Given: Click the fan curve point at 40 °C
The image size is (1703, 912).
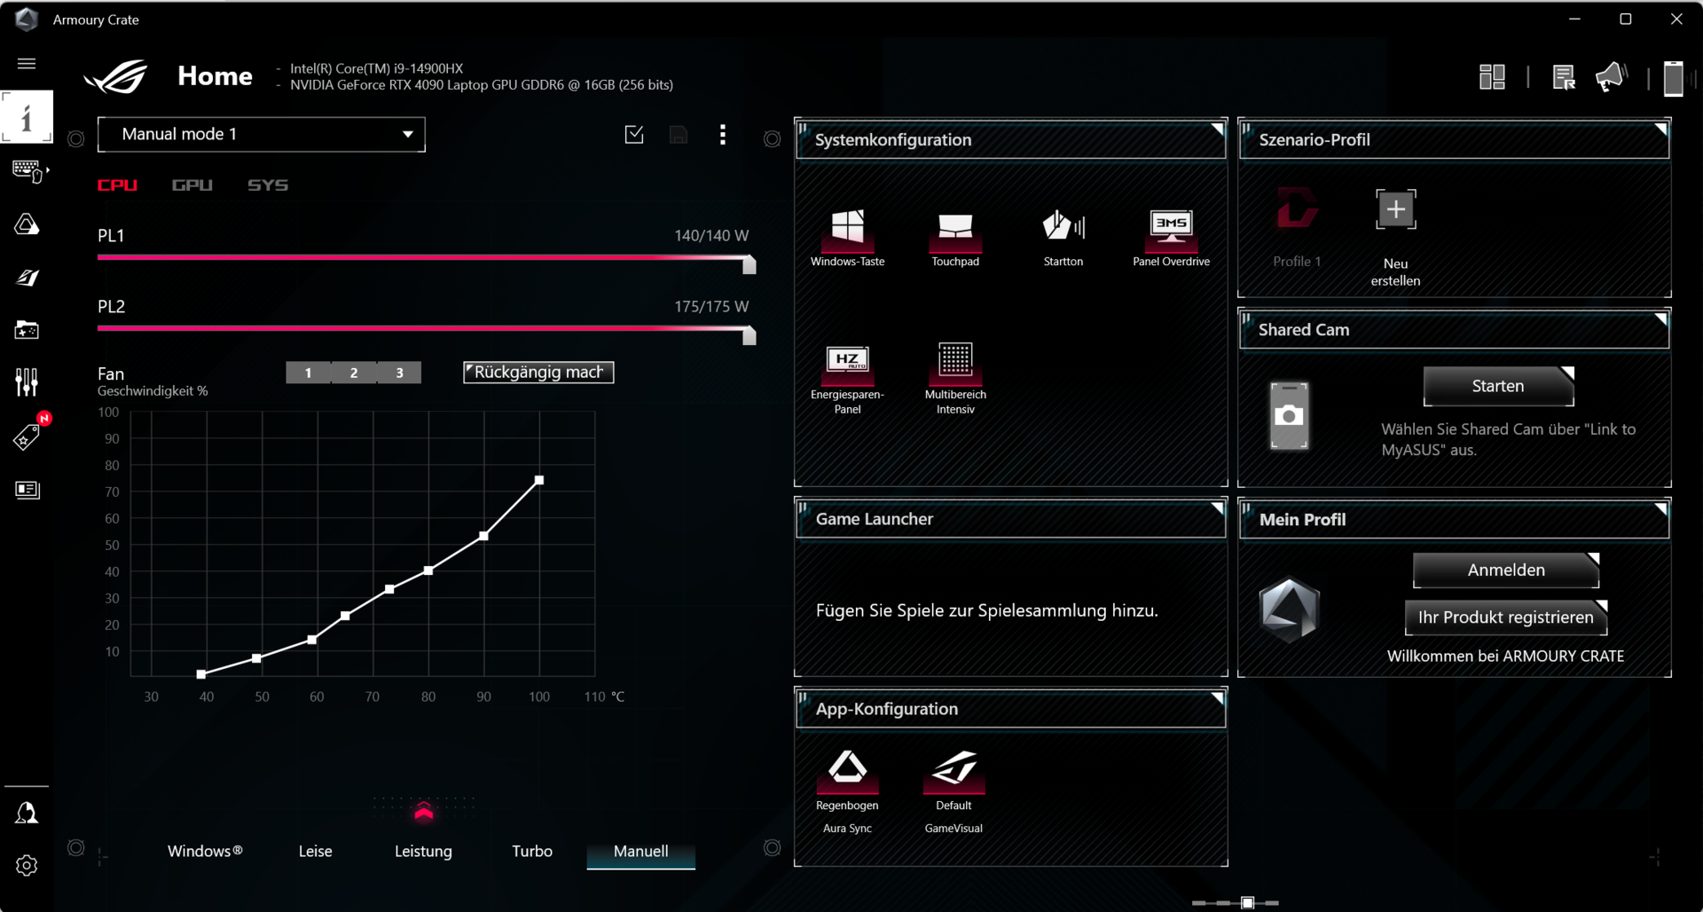Looking at the screenshot, I should pyautogui.click(x=201, y=674).
